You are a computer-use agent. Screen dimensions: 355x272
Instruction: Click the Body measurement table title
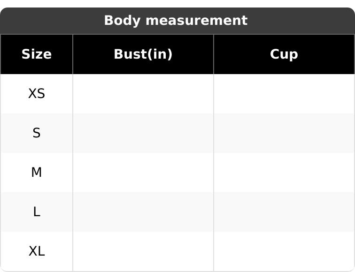175,21
